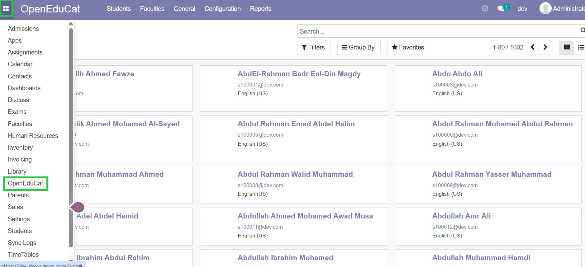585x267 pixels.
Task: Open Exams from the sidebar
Action: coord(17,112)
